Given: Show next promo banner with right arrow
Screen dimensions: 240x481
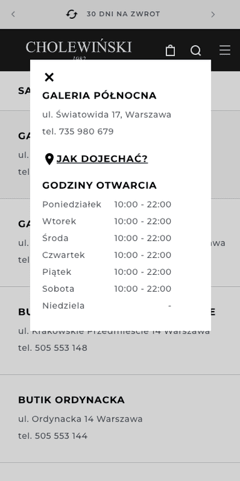Looking at the screenshot, I should (x=213, y=14).
